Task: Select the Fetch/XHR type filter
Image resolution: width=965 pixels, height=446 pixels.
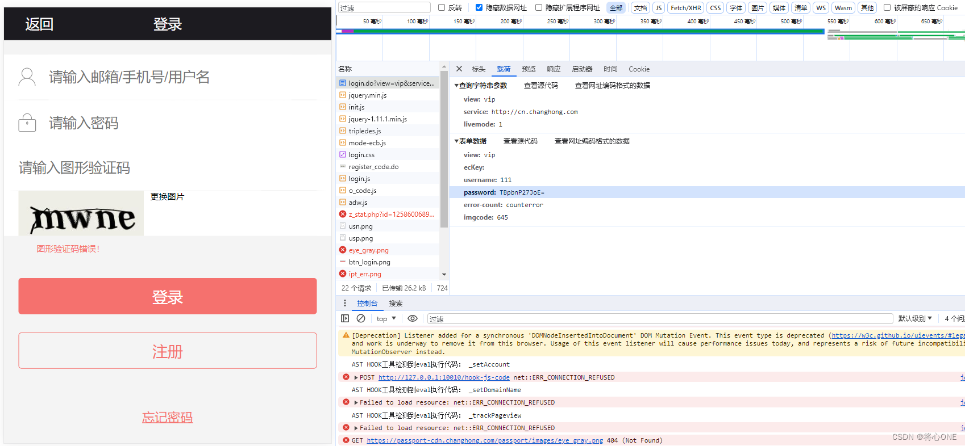Action: (685, 7)
